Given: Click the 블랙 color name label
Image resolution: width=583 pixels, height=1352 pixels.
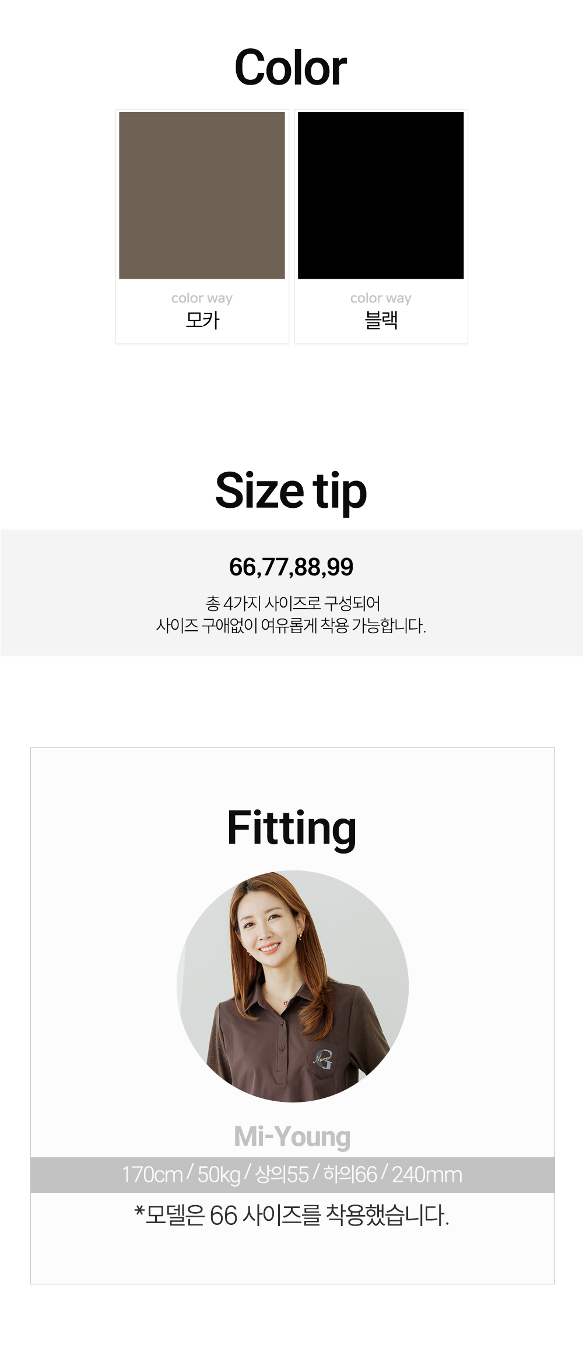Looking at the screenshot, I should (x=381, y=320).
